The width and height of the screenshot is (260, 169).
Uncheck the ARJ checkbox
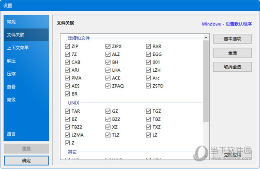pos(67,70)
